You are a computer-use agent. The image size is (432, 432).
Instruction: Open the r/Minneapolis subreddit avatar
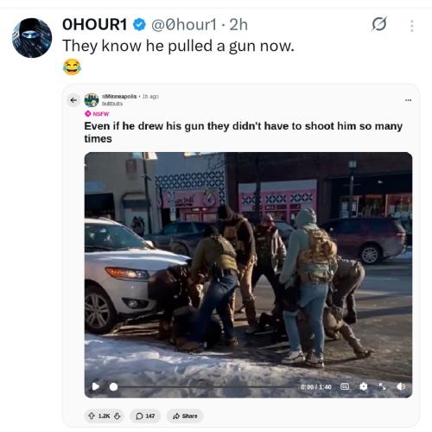coord(92,100)
